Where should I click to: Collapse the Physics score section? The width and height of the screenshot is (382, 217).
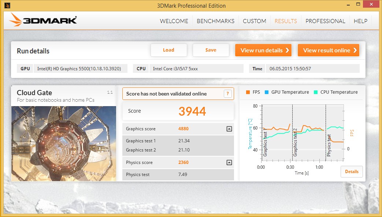[229, 162]
